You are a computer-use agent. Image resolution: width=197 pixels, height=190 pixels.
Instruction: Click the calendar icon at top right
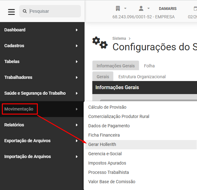[195, 9]
